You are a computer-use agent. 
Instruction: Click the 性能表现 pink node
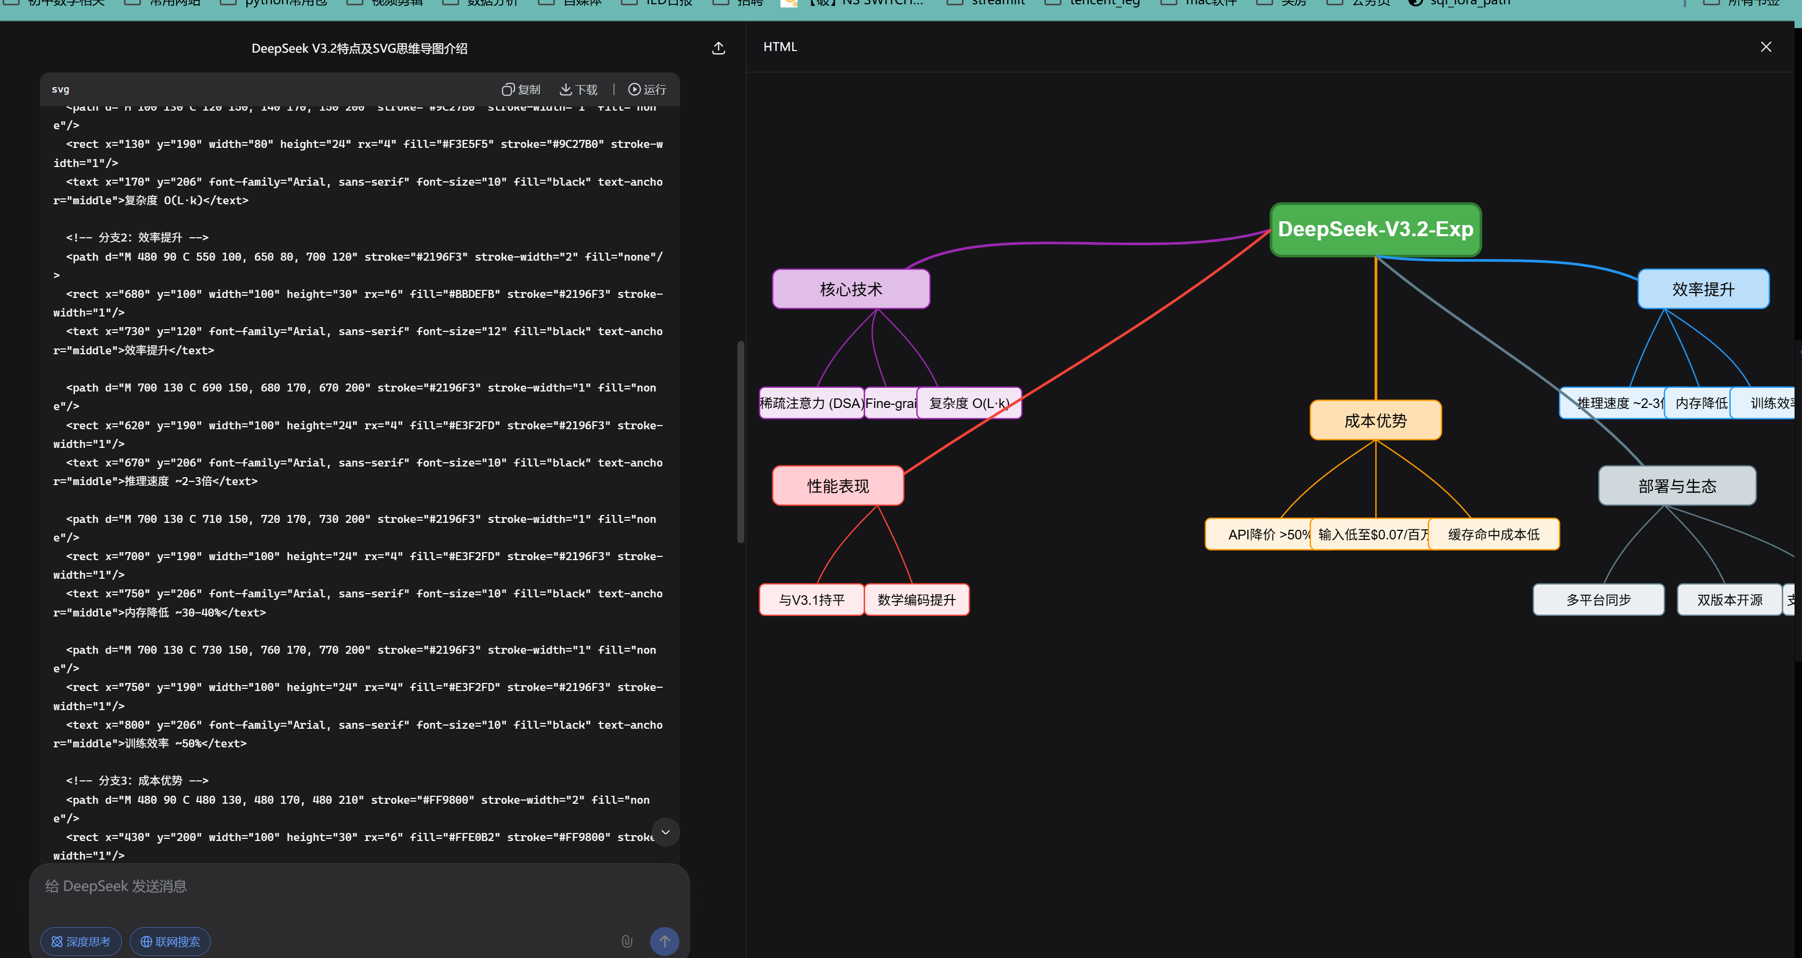tap(837, 485)
